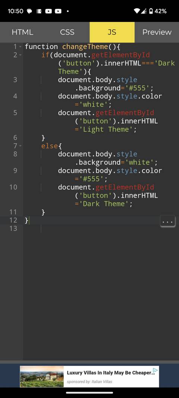Open the three-dots keyboard extras button

[x=167, y=221]
